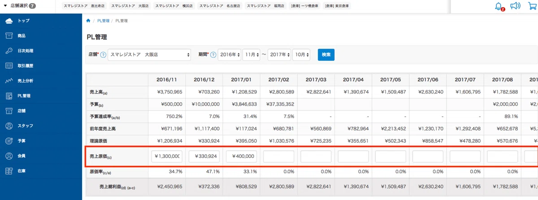
Task: Click cost rate 47.1%
Action: [x=213, y=172]
